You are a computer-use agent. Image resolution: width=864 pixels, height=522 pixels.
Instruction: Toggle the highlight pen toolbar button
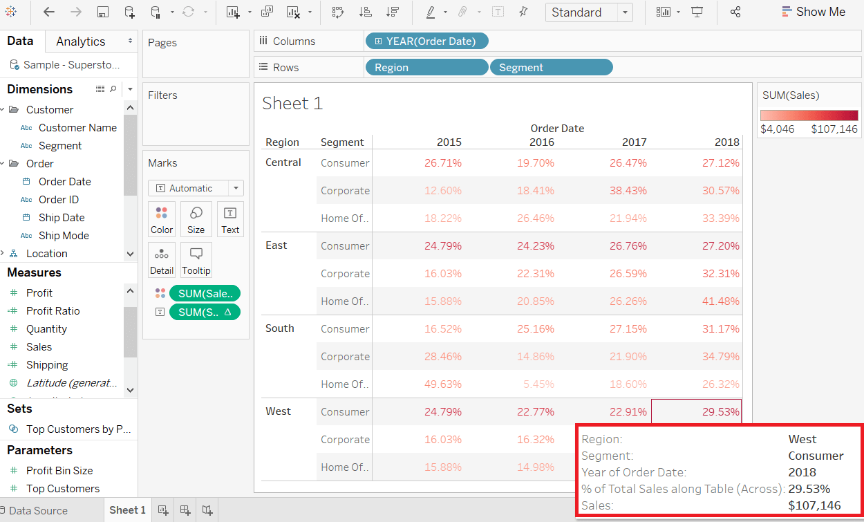pos(431,12)
